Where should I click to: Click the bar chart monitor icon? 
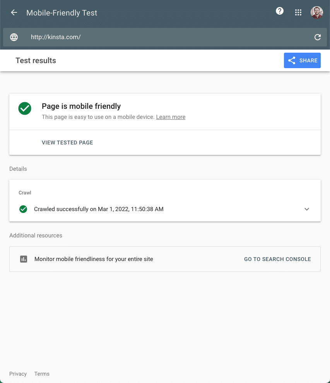coord(24,259)
